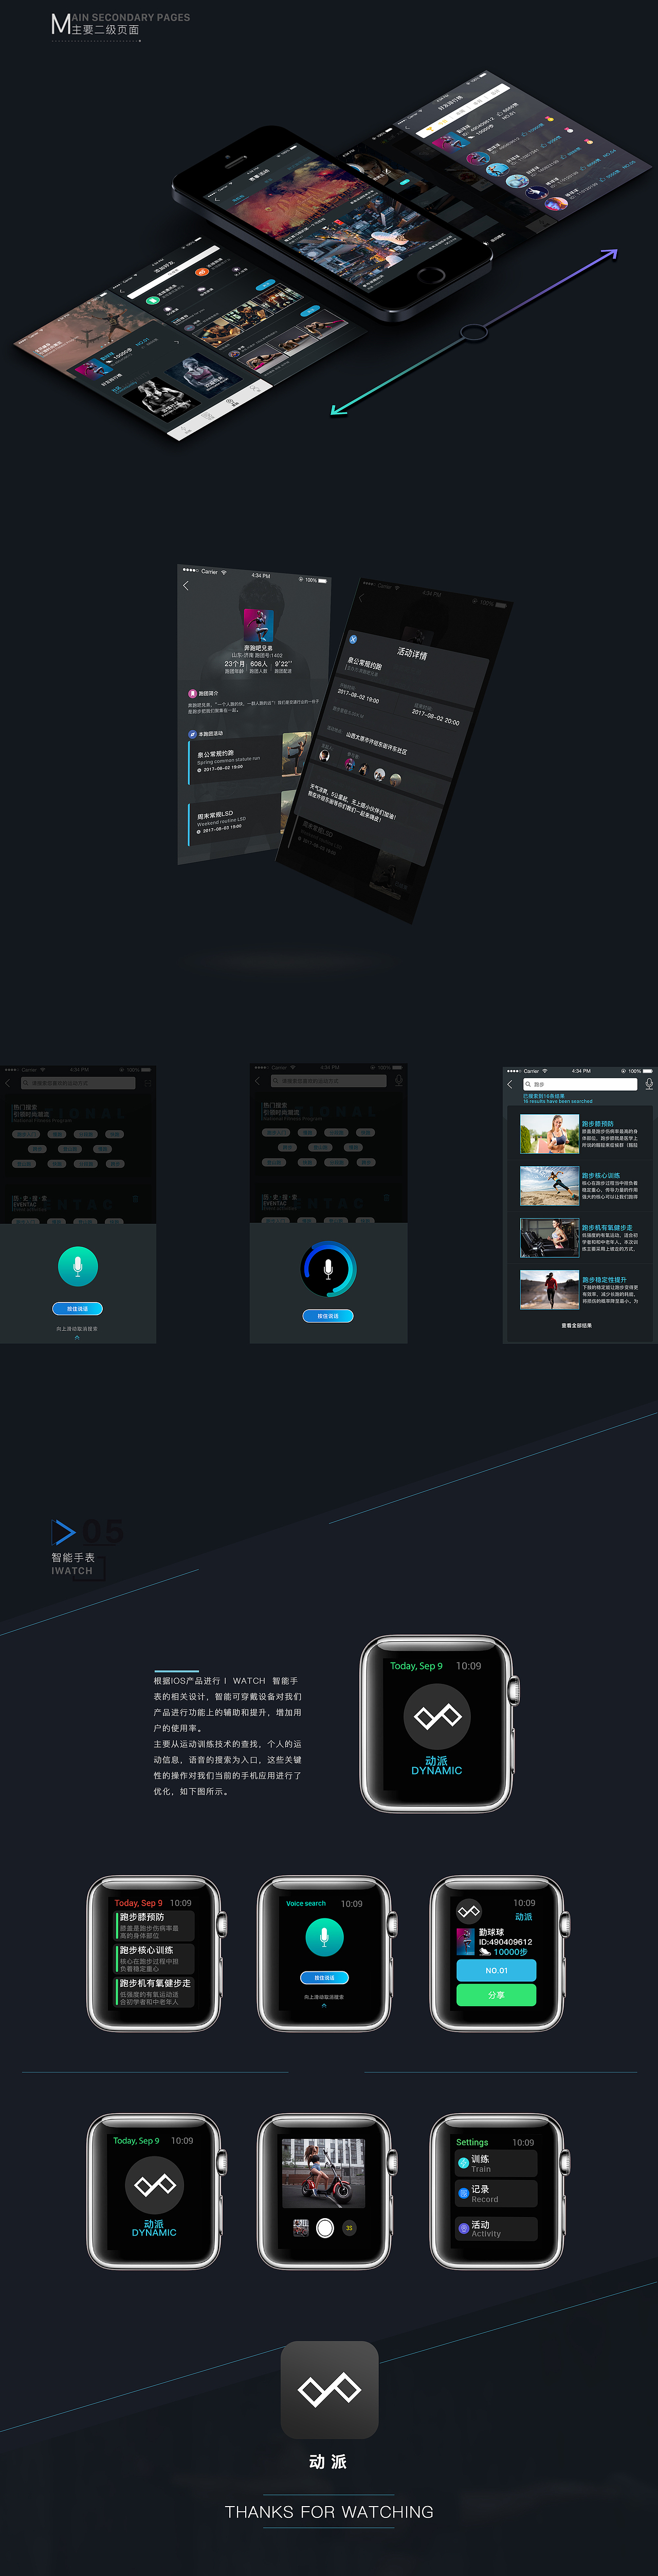Tap microphone on Voice search watch

click(324, 1937)
